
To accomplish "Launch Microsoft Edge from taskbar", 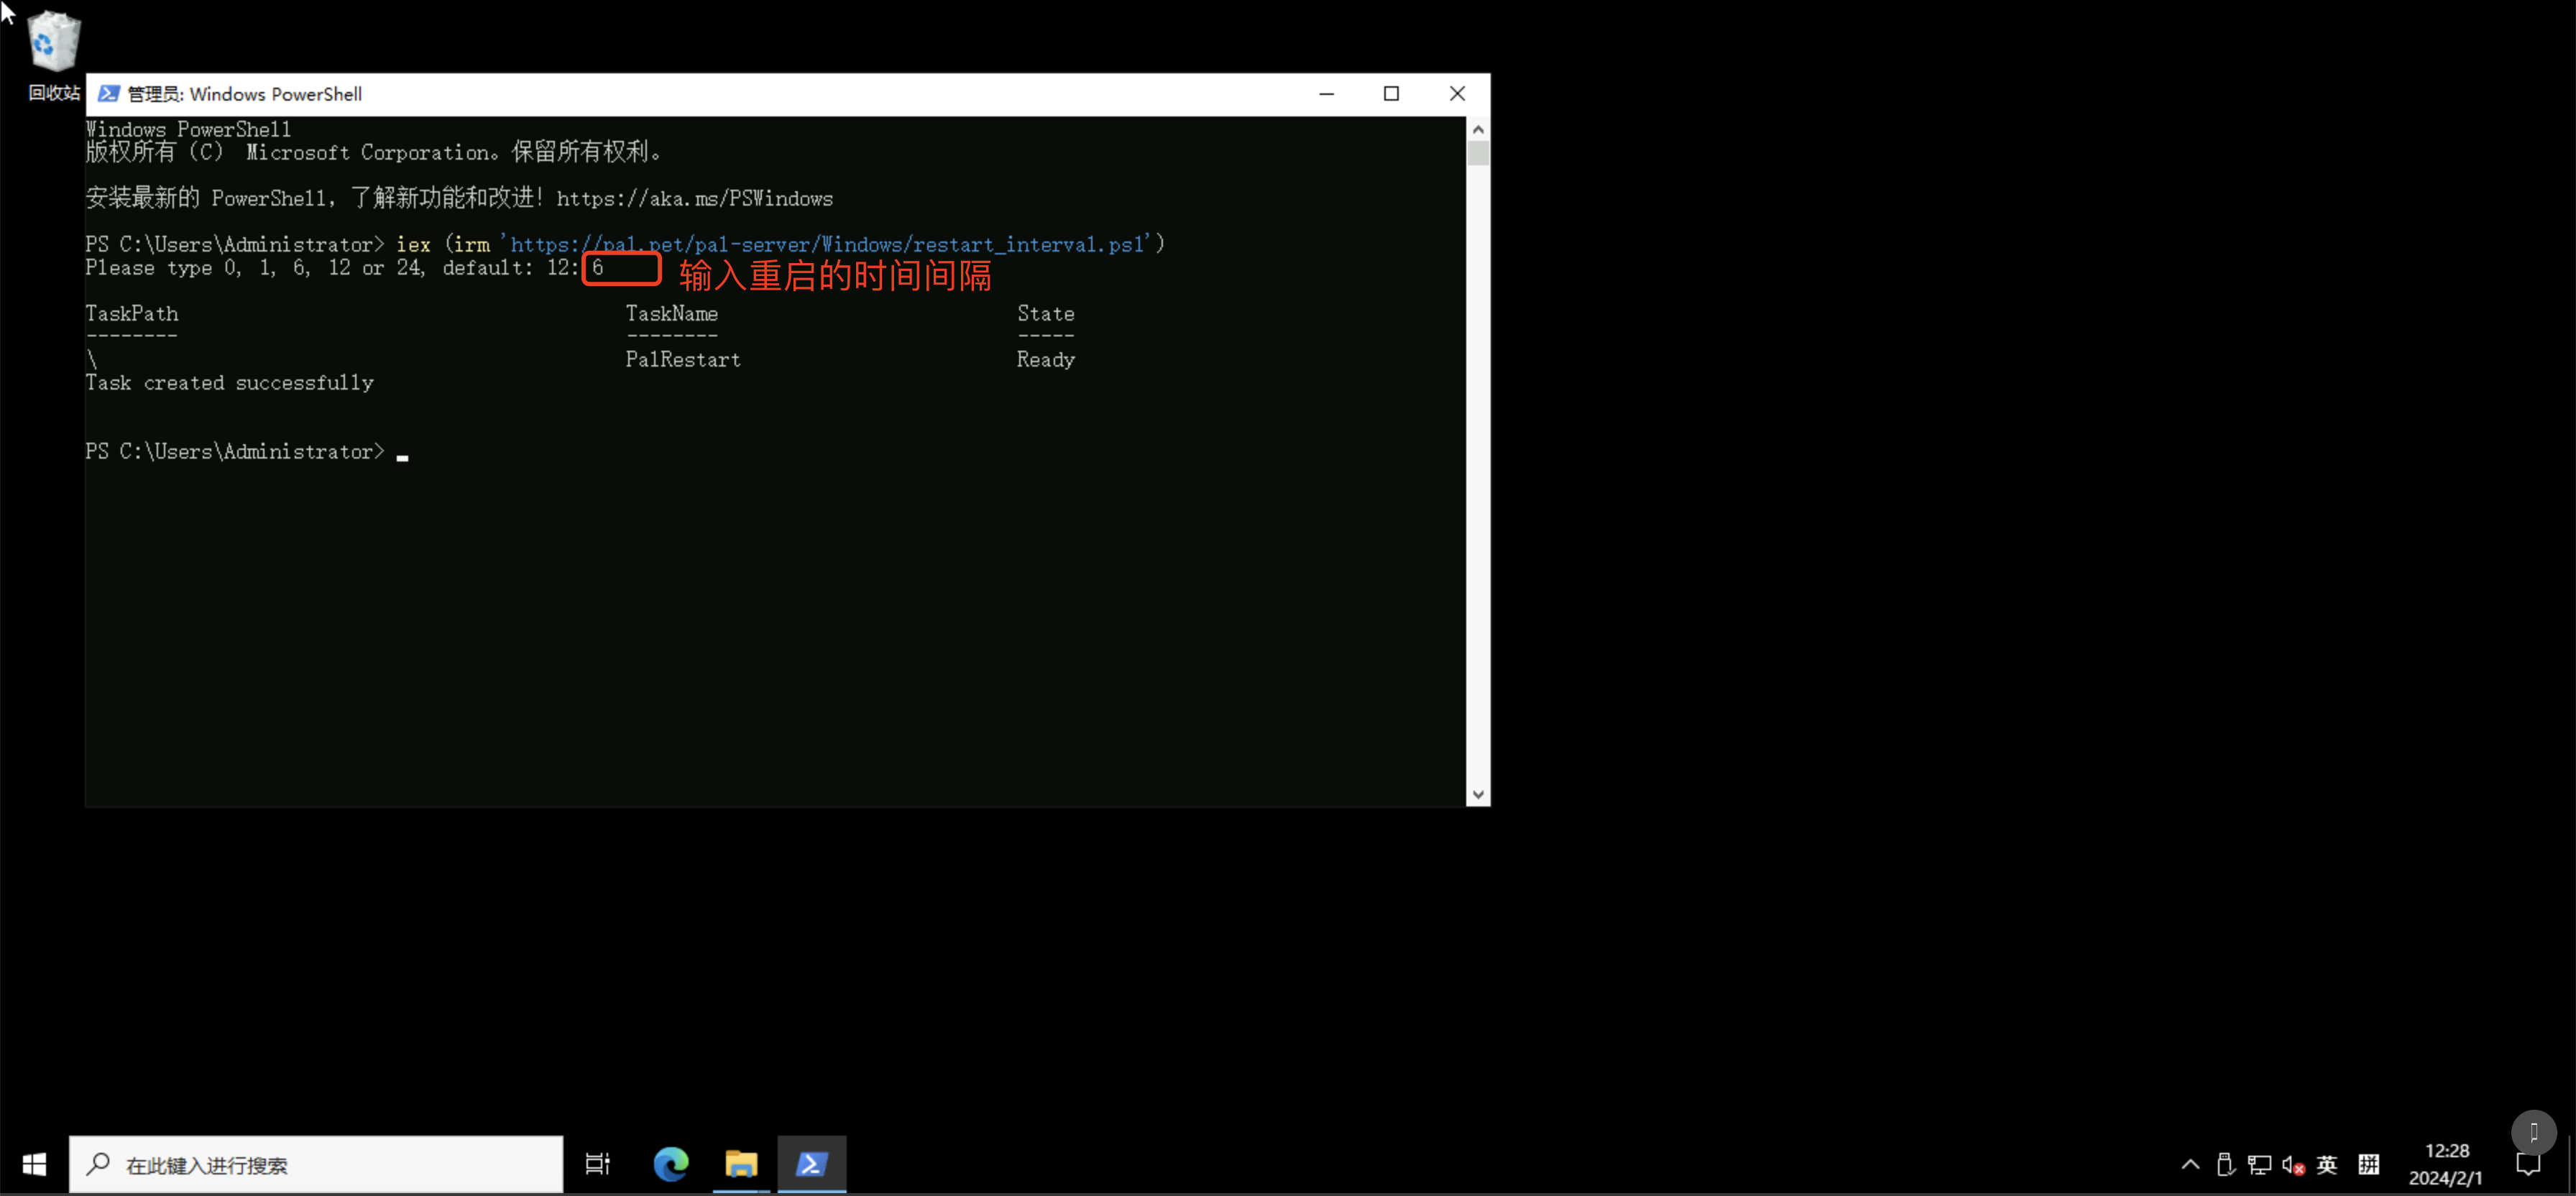I will [x=671, y=1164].
